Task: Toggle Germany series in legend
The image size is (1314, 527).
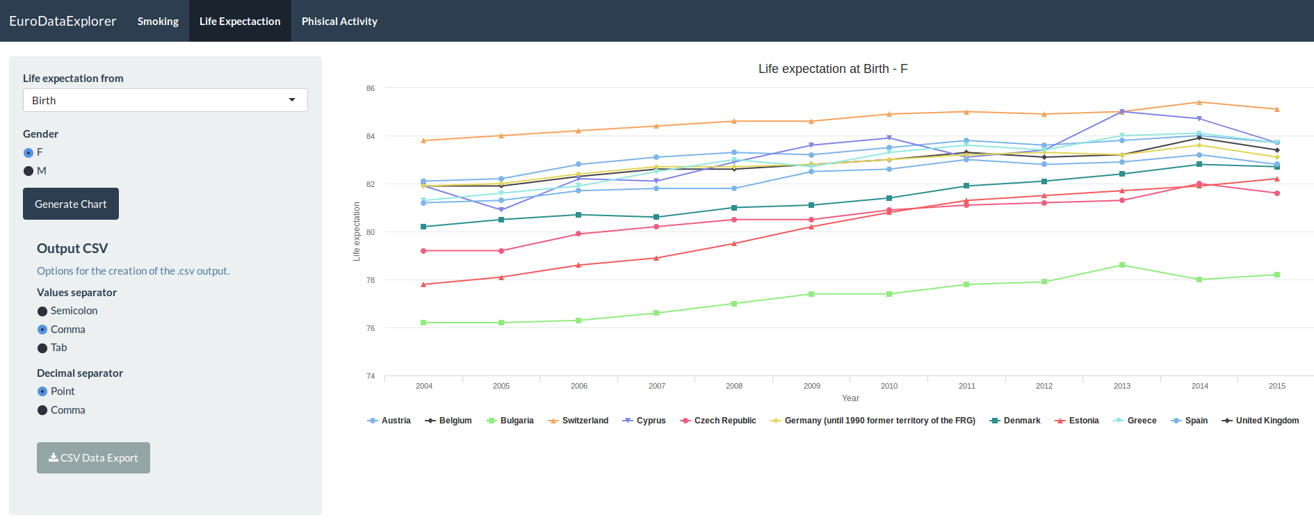Action: click(873, 421)
